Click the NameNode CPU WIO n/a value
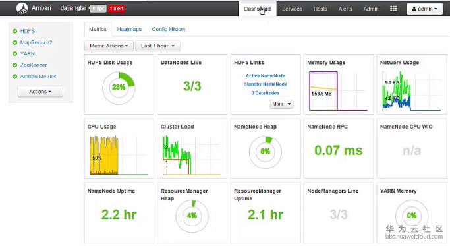Viewport: 450px width, 246px height. [412, 150]
